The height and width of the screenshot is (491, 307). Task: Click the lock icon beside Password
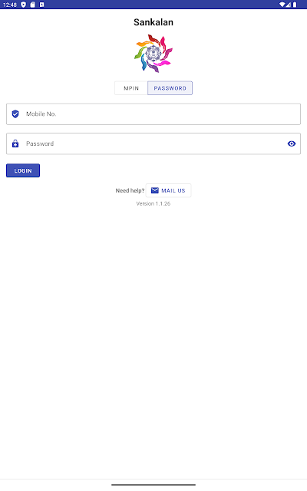15,143
